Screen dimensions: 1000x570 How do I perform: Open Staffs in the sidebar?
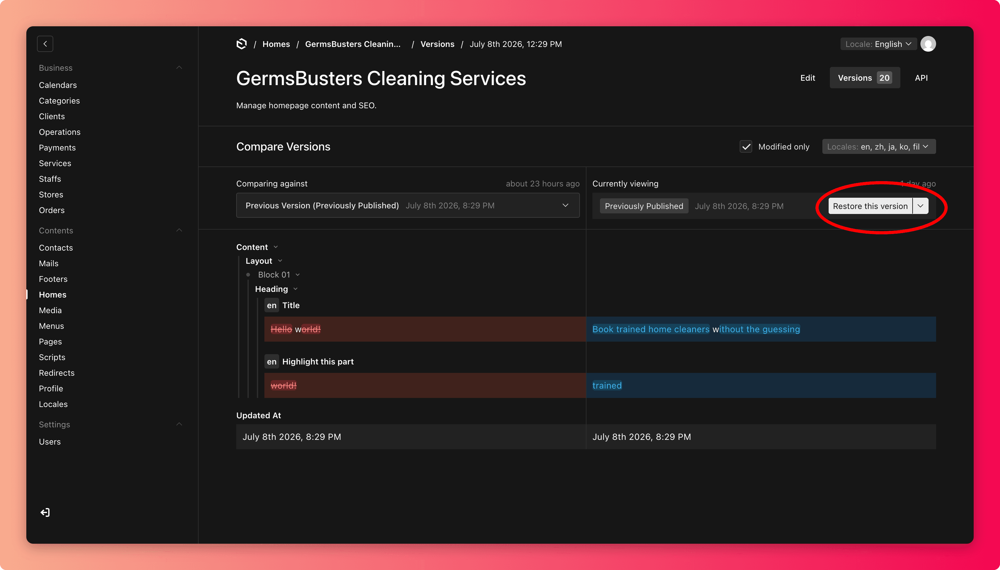click(50, 179)
